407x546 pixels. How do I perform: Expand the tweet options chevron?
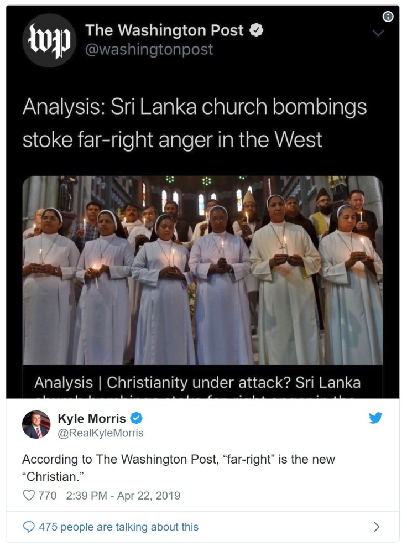click(x=378, y=33)
